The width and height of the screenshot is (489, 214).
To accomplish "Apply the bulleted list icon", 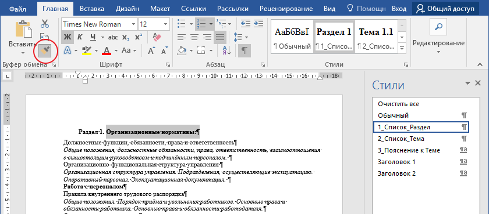I will tap(181, 24).
